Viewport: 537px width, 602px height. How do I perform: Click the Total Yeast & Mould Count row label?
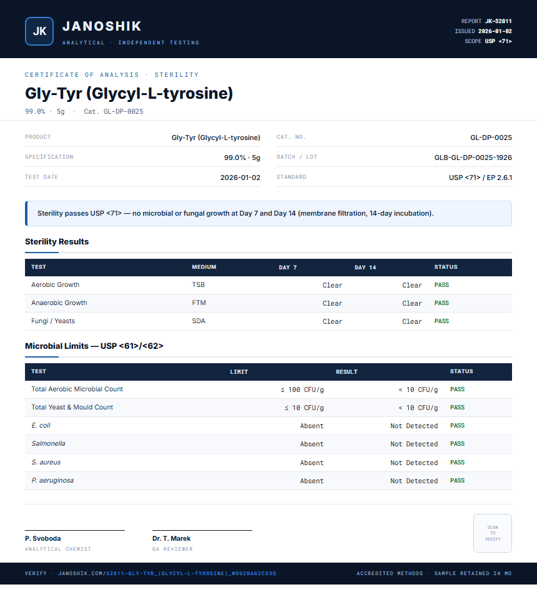coord(72,407)
